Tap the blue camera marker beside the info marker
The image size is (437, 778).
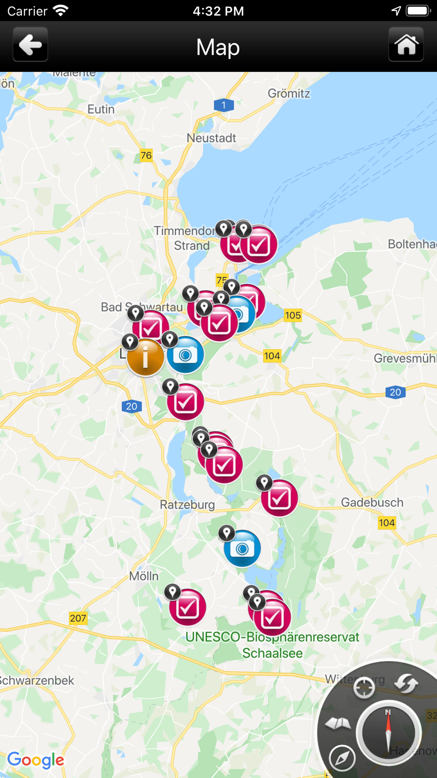point(185,355)
